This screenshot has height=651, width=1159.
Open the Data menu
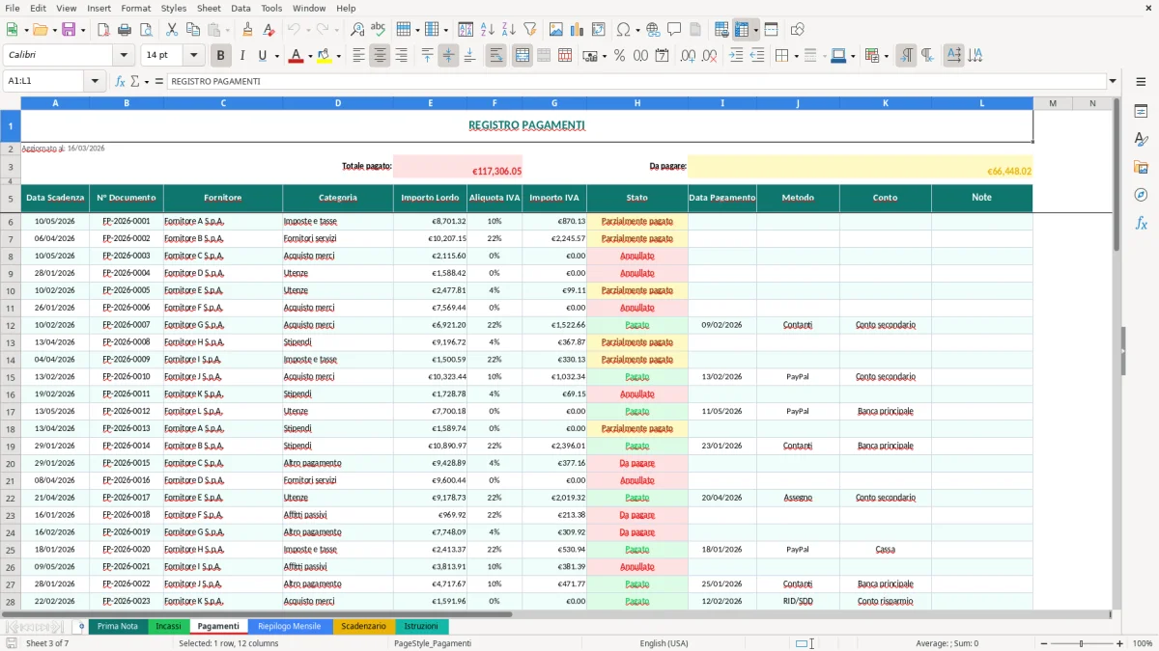coord(240,8)
